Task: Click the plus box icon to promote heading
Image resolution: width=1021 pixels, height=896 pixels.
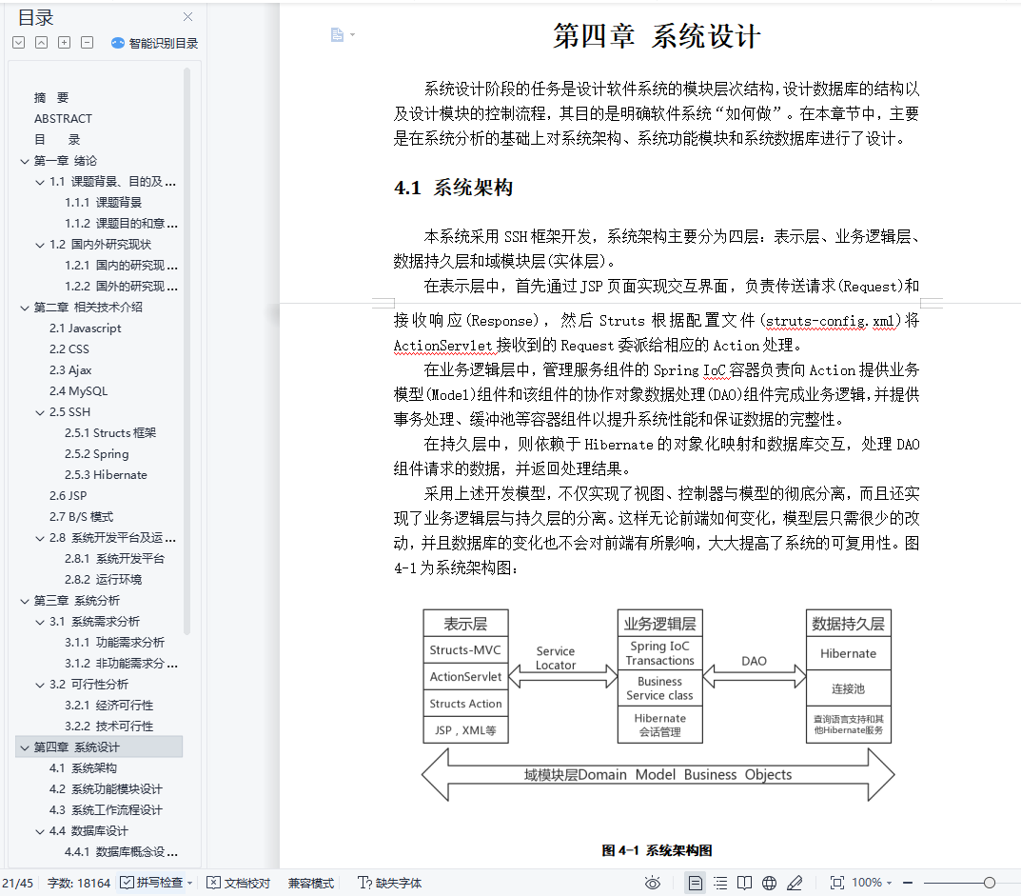Action: (x=64, y=43)
